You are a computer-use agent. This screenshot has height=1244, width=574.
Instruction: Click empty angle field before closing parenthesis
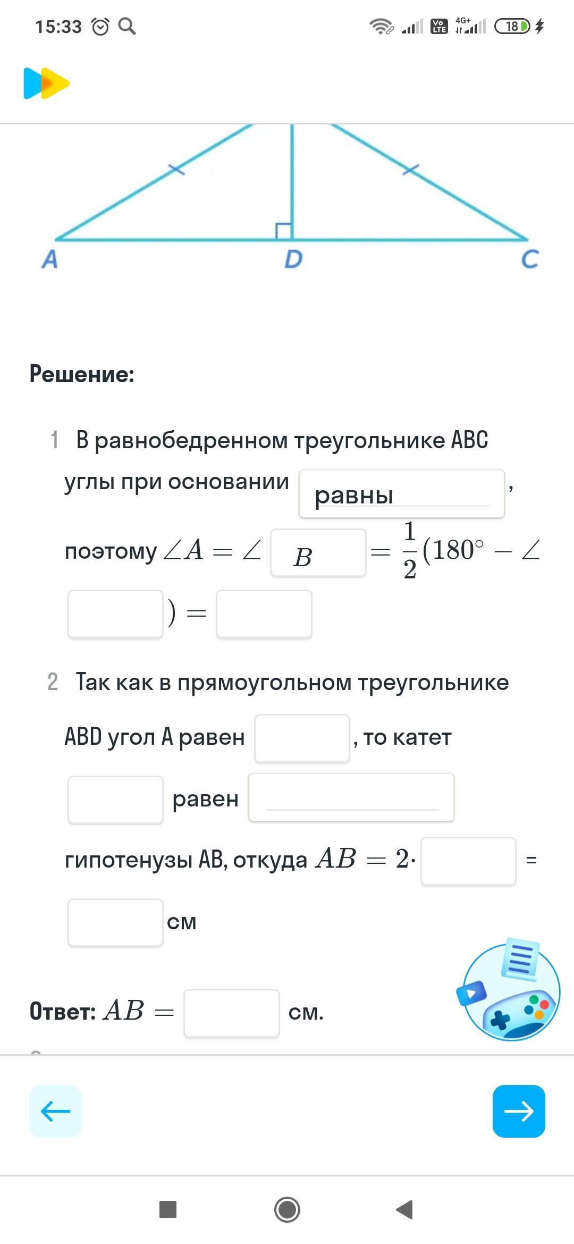coord(115,614)
